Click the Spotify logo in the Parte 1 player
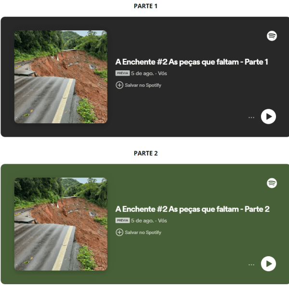The width and height of the screenshot is (289, 289). (x=272, y=36)
